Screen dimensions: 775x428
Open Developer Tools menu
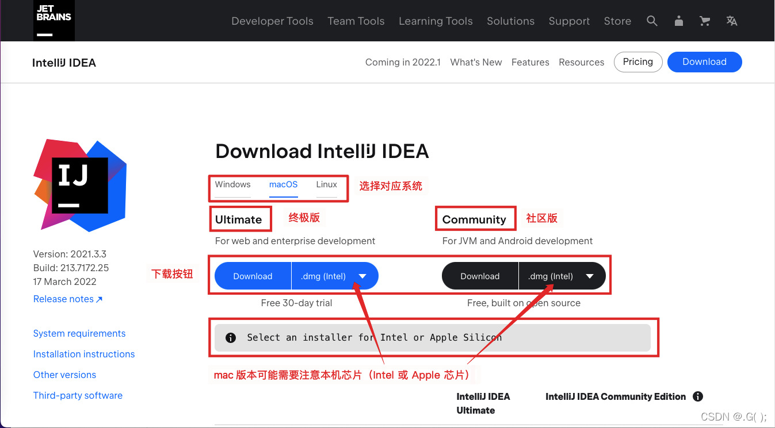272,21
